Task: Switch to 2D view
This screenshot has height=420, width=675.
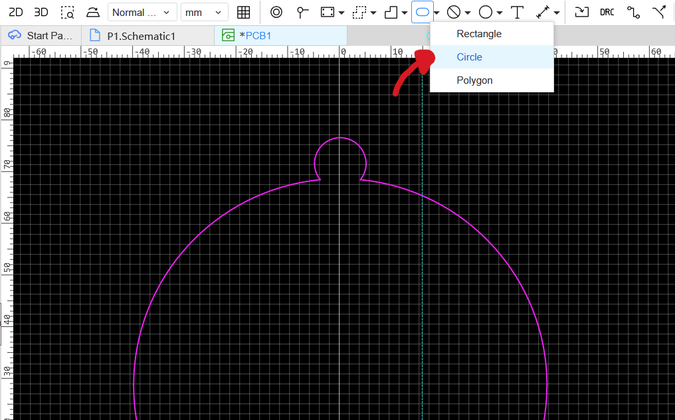Action: click(x=15, y=12)
